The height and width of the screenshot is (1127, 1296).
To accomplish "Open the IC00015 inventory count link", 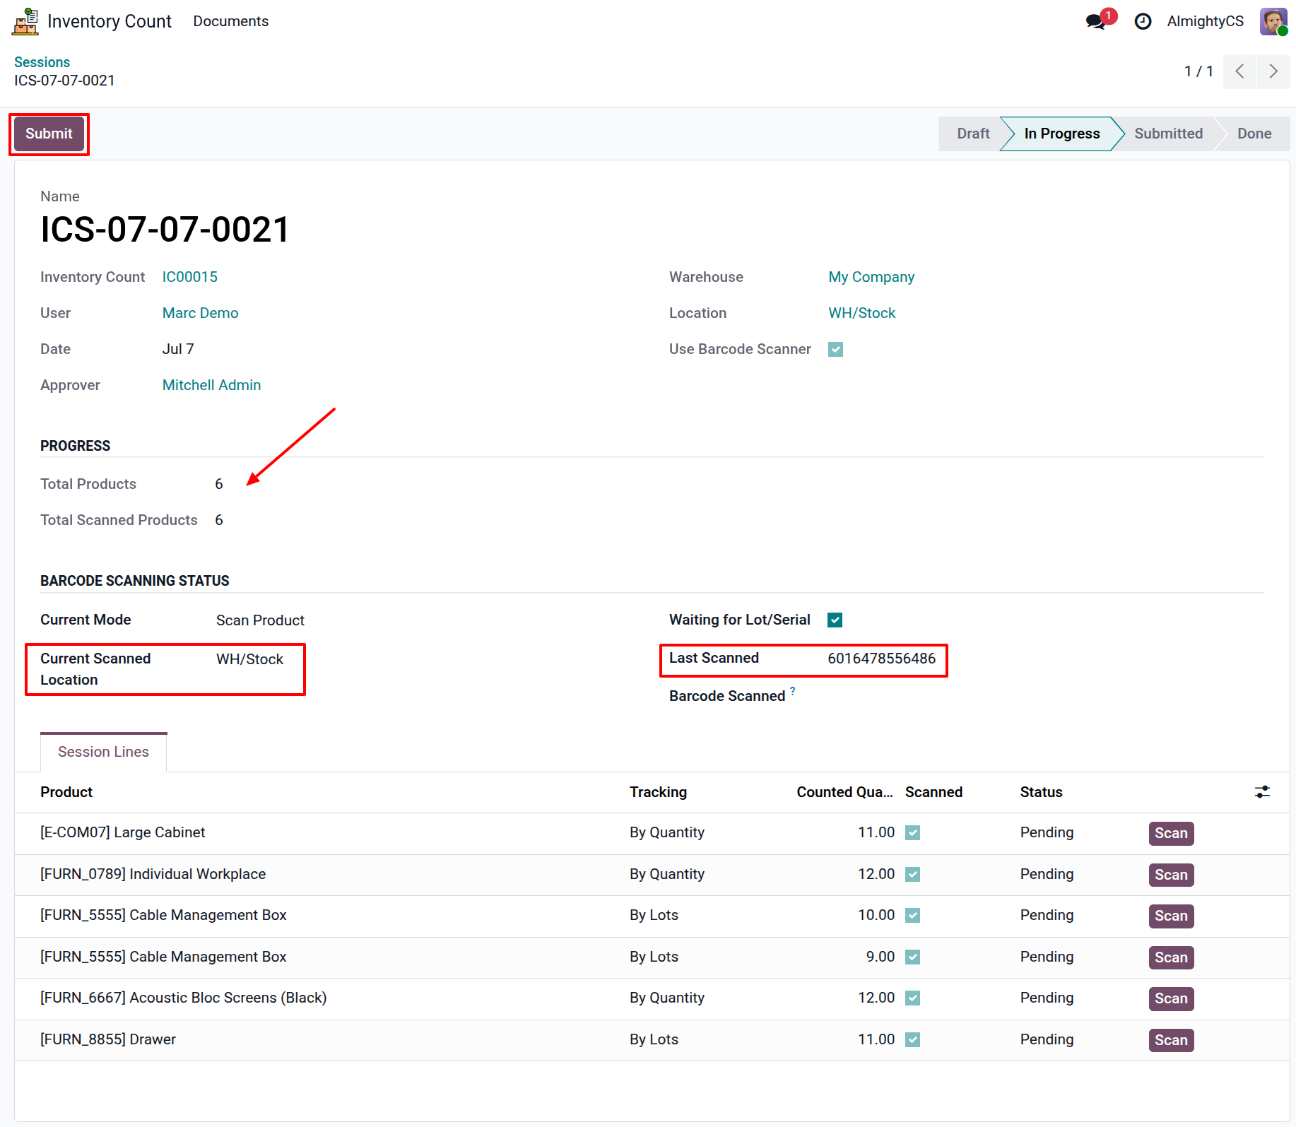I will (x=190, y=277).
